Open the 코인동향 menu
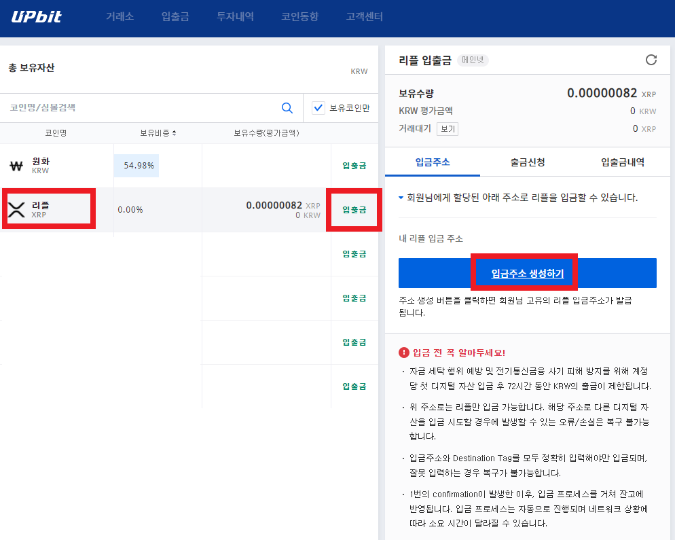This screenshot has height=540, width=675. [299, 16]
